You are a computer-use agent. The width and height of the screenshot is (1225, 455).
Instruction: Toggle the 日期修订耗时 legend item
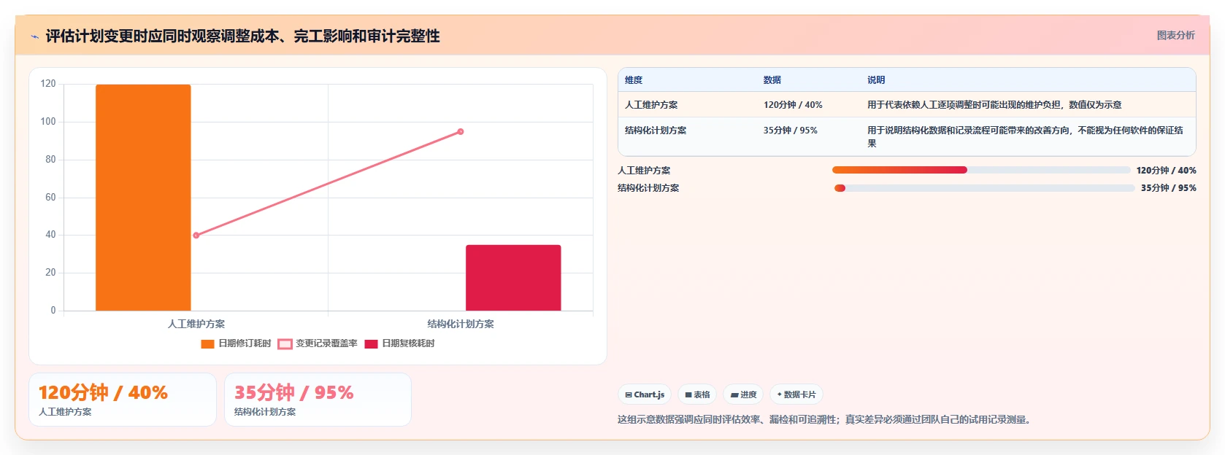(236, 343)
